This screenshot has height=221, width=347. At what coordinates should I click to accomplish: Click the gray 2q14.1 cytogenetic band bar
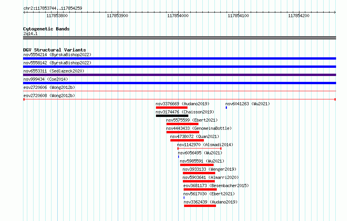[x=179, y=38]
